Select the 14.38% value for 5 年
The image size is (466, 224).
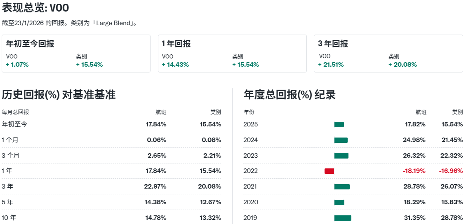(156, 202)
